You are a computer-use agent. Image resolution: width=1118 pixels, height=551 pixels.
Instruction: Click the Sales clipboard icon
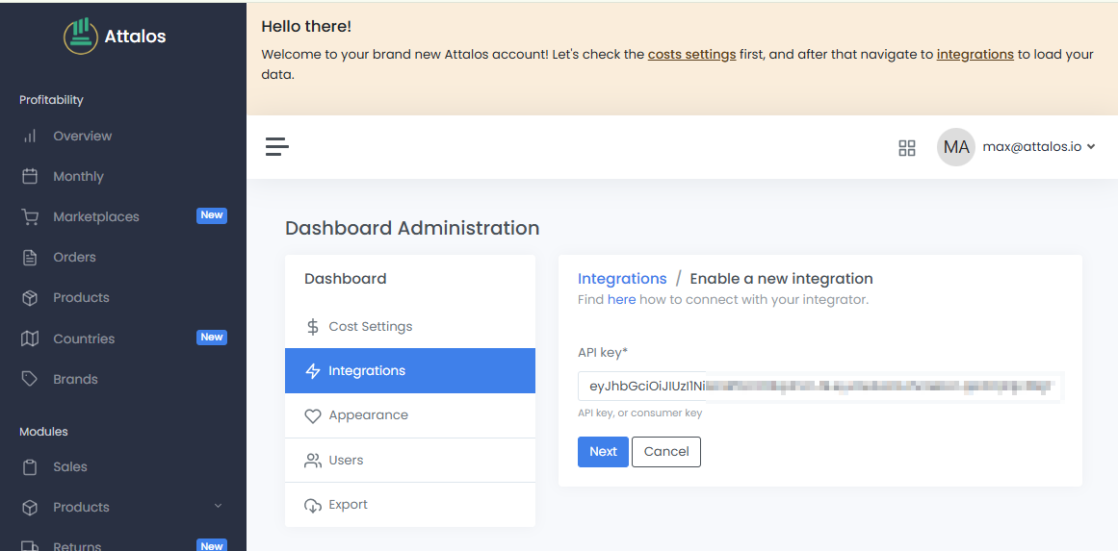[29, 467]
